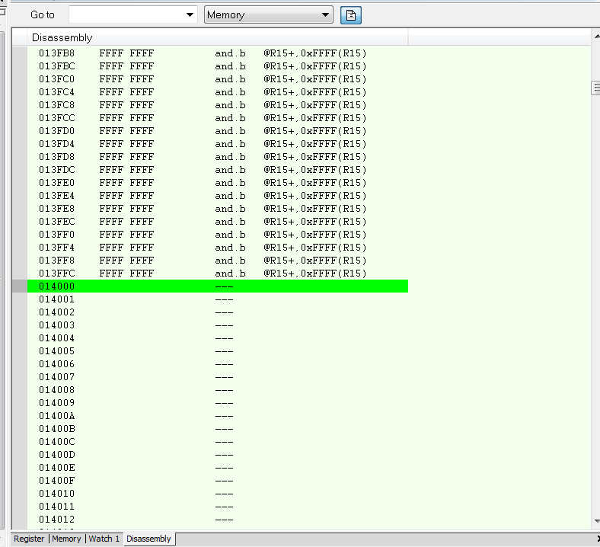The width and height of the screenshot is (600, 547).
Task: Select the row at address 014010
Action: [217, 494]
